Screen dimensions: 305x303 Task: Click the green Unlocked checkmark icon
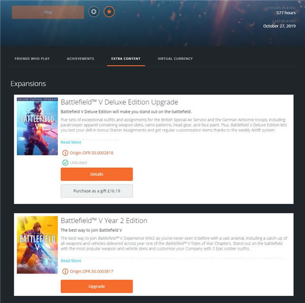pos(65,163)
